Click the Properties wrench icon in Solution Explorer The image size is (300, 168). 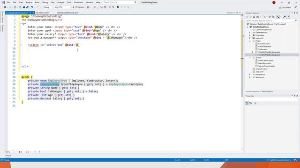click(285, 17)
